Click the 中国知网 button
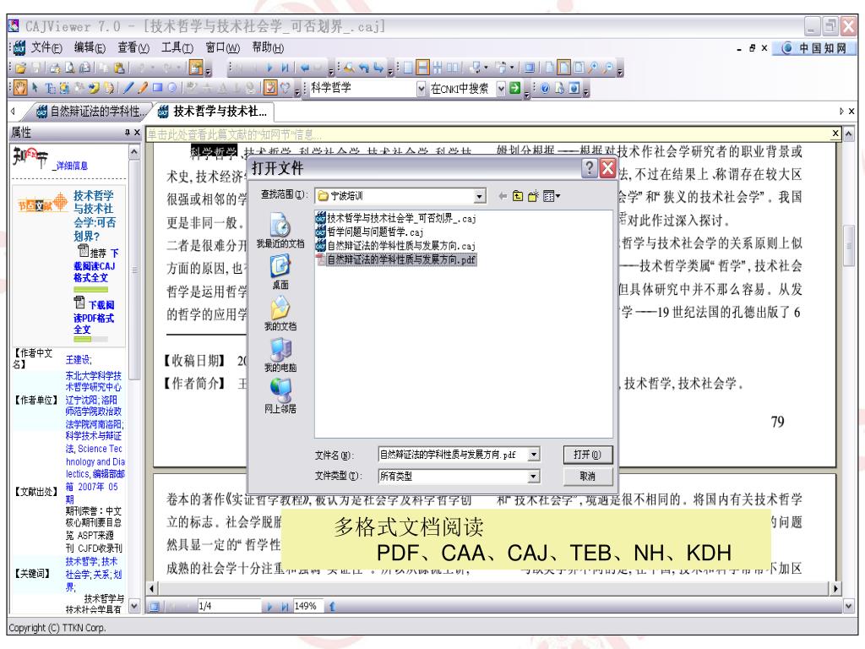The width and height of the screenshot is (865, 649). [814, 48]
